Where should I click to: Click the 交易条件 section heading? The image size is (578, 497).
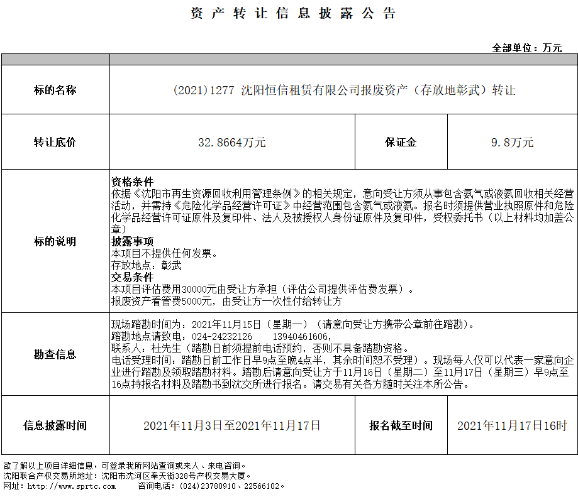[132, 277]
